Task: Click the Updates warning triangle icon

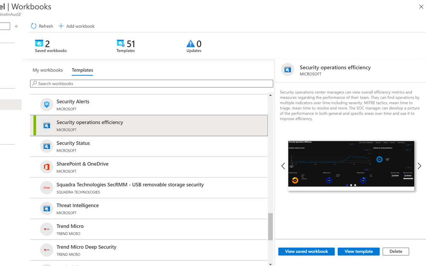Action: tap(191, 43)
